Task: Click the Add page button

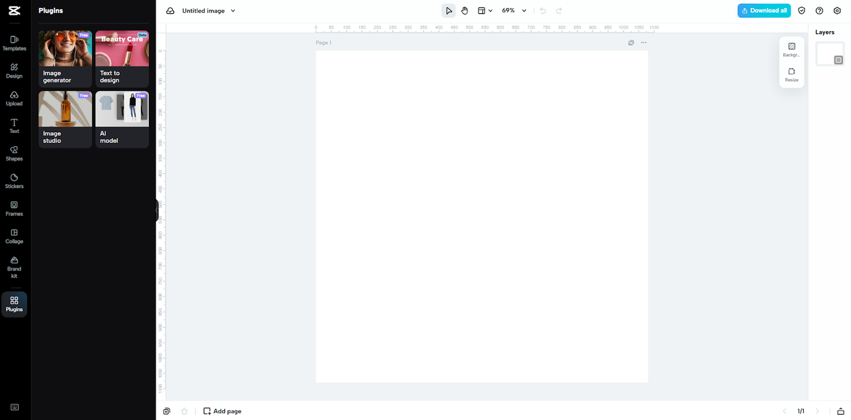Action: tap(223, 411)
